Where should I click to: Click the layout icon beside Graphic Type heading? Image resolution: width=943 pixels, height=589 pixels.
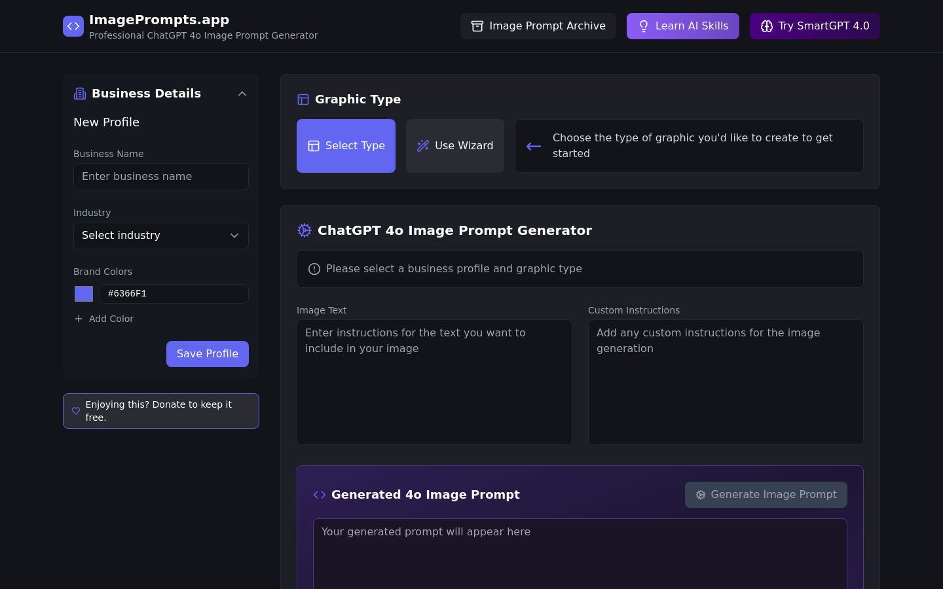click(303, 99)
